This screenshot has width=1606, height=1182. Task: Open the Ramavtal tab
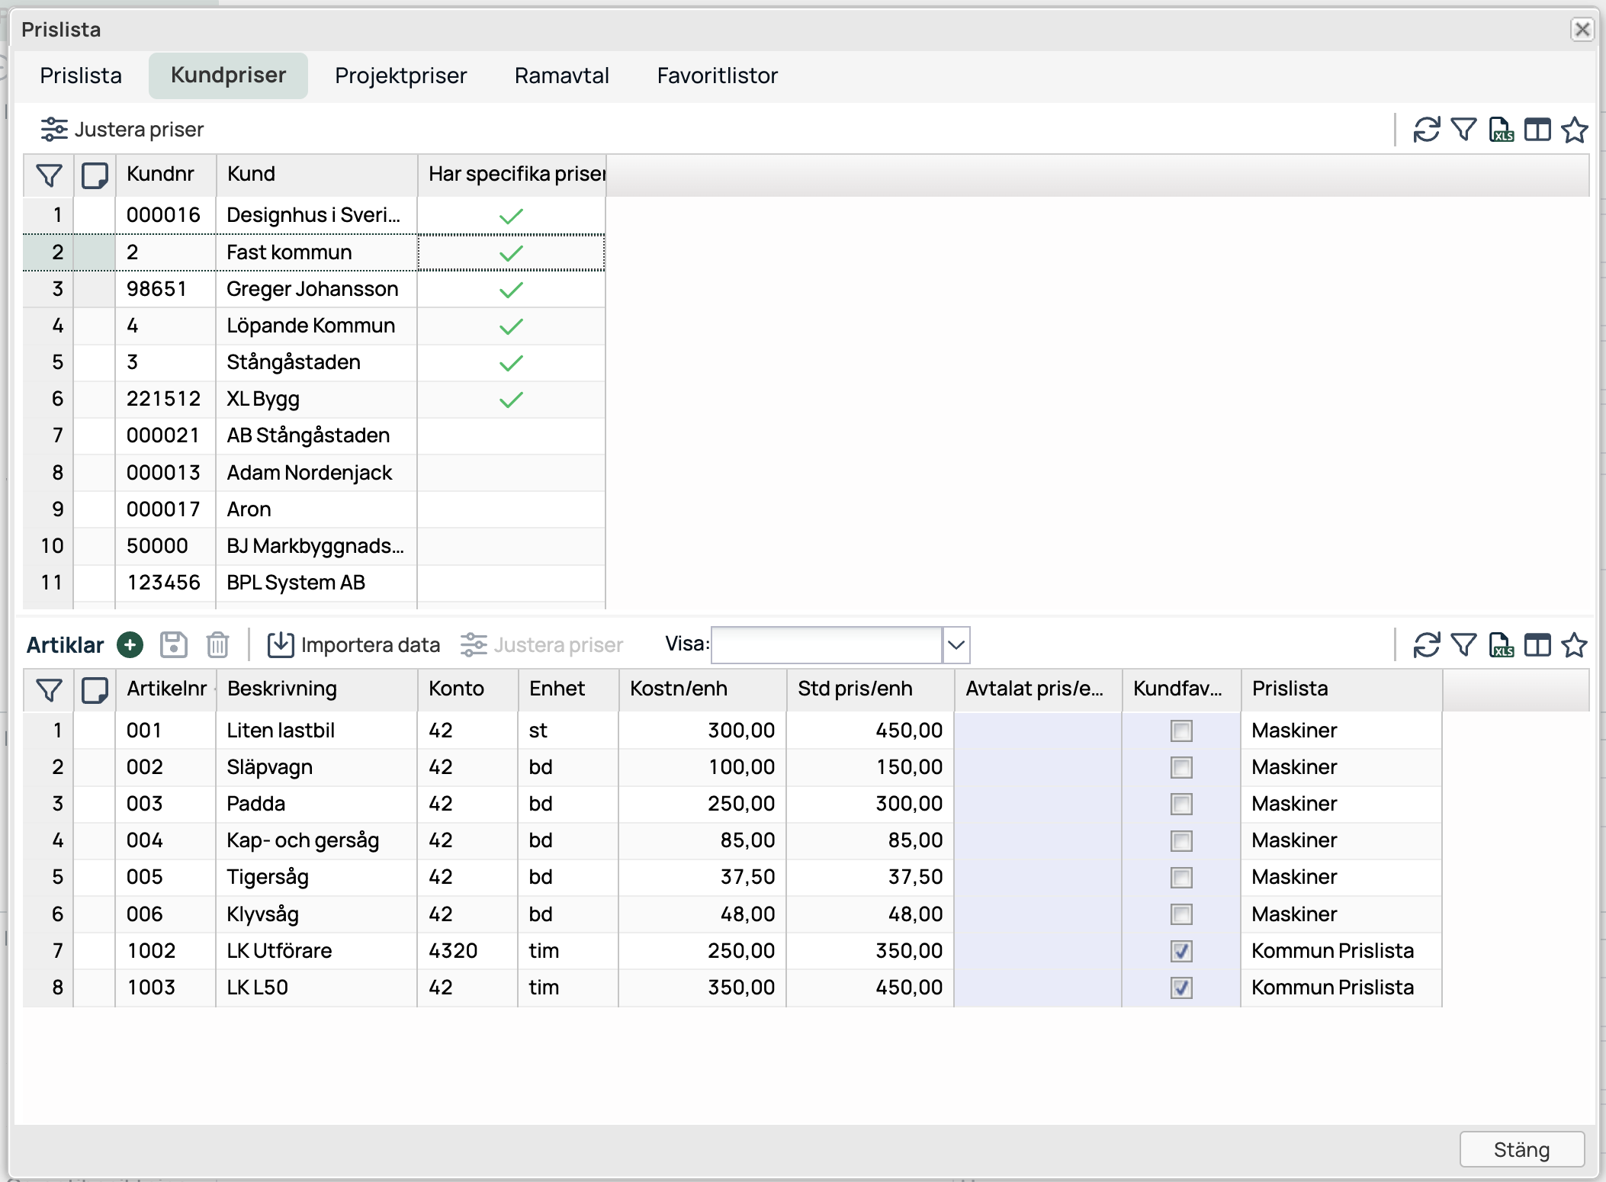click(x=561, y=75)
